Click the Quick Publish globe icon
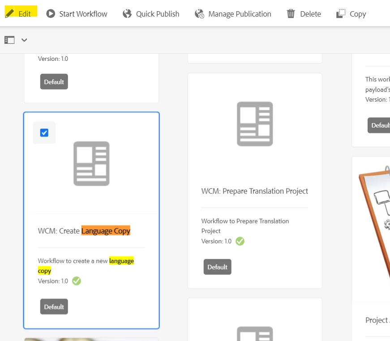Viewport: 390px width, 341px height. [127, 13]
